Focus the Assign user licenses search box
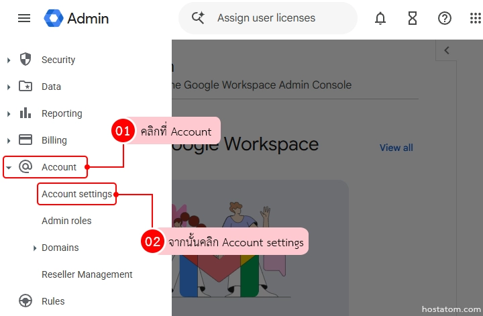This screenshot has width=483, height=316. (x=268, y=18)
